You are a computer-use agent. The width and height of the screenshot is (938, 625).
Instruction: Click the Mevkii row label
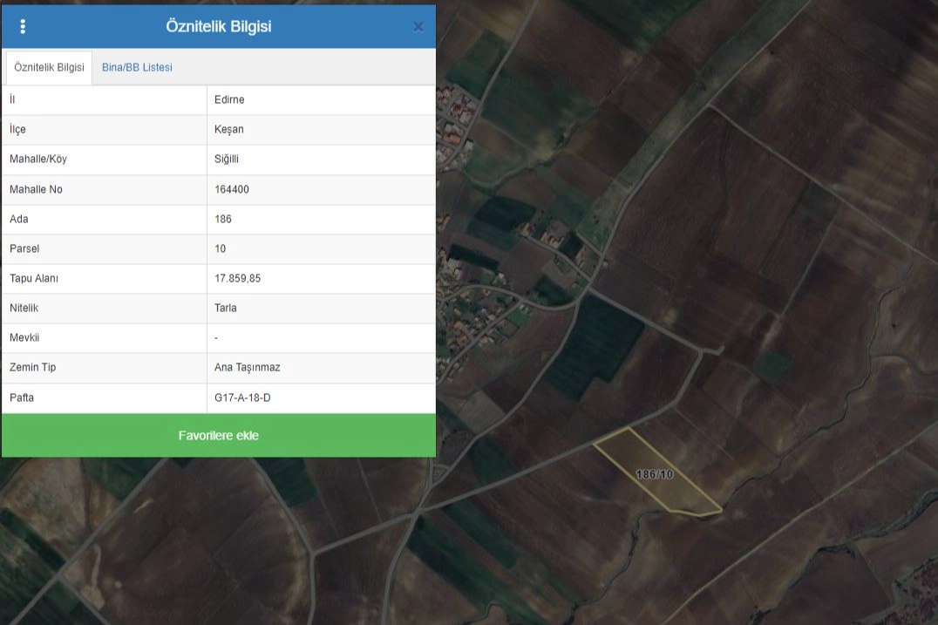tap(24, 337)
